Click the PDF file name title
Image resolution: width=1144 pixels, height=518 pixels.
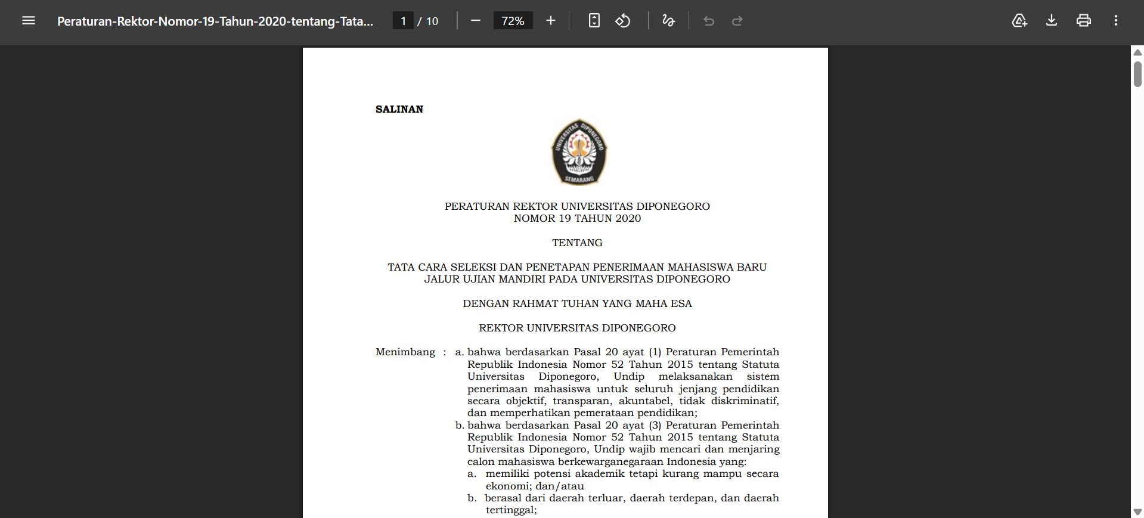(215, 21)
